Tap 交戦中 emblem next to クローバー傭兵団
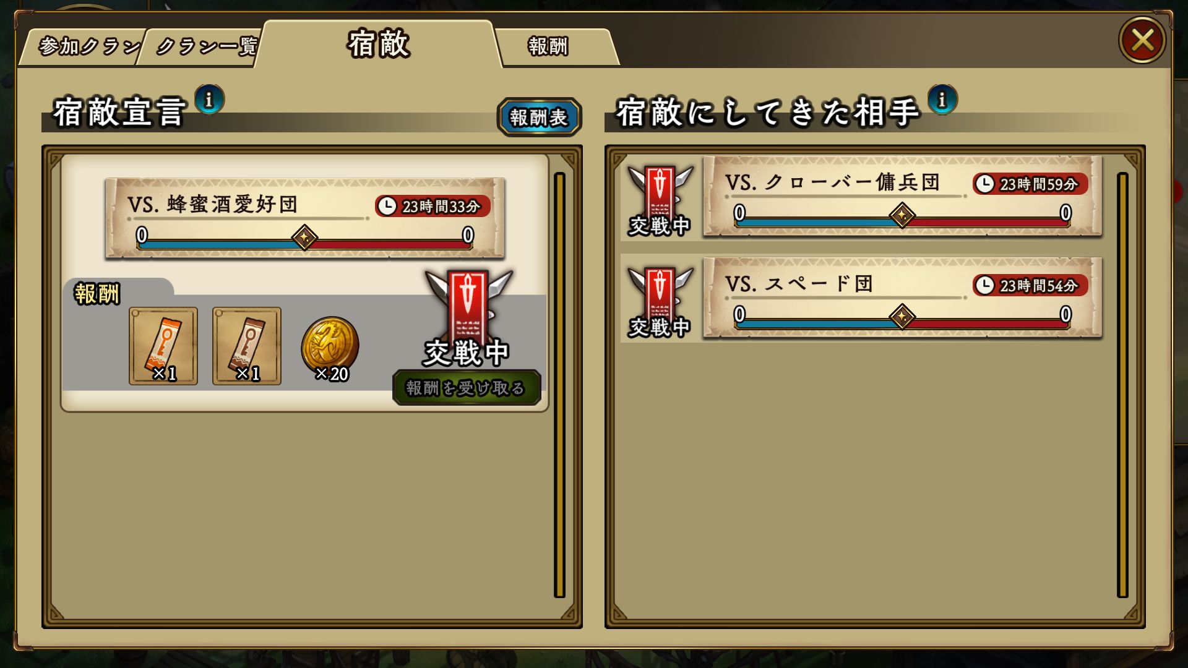Viewport: 1188px width, 668px height. coord(660,200)
